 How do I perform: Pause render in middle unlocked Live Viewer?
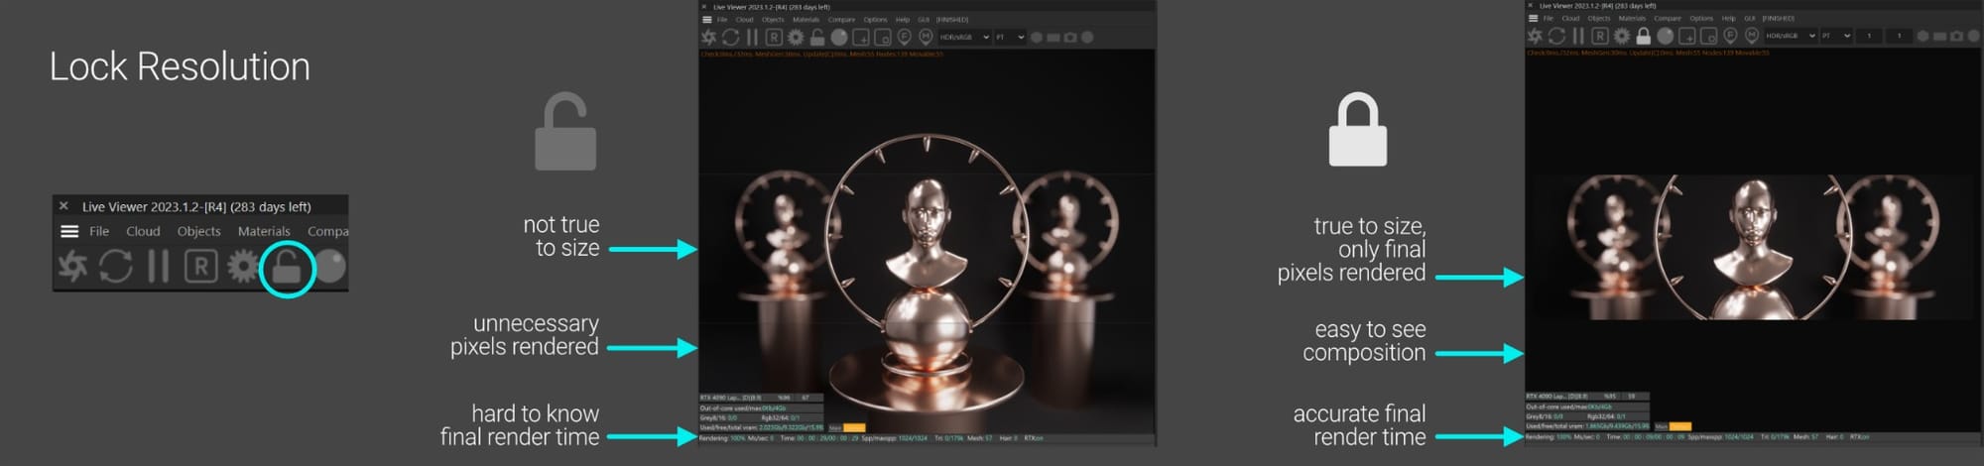[752, 37]
